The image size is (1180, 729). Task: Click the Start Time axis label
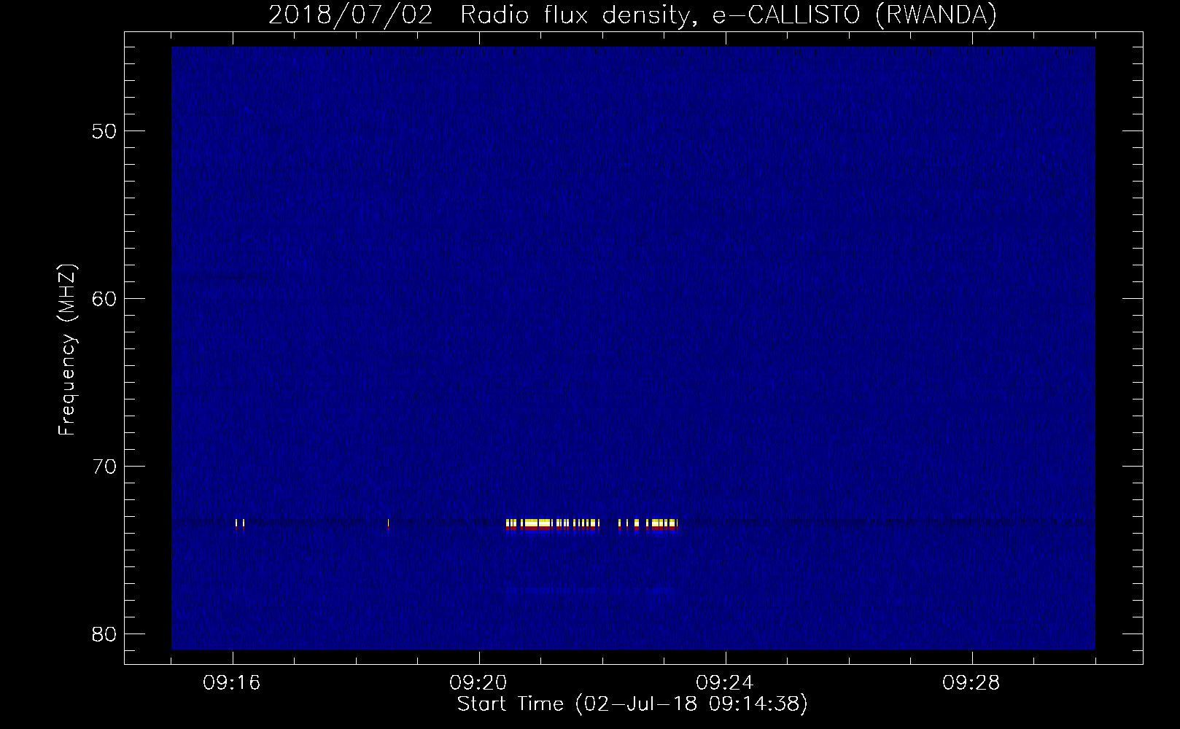(632, 704)
